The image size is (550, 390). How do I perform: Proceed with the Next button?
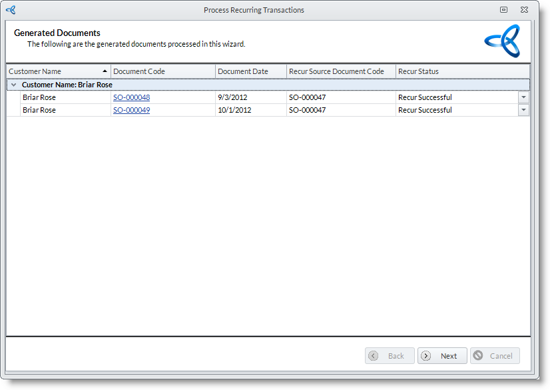tap(442, 355)
